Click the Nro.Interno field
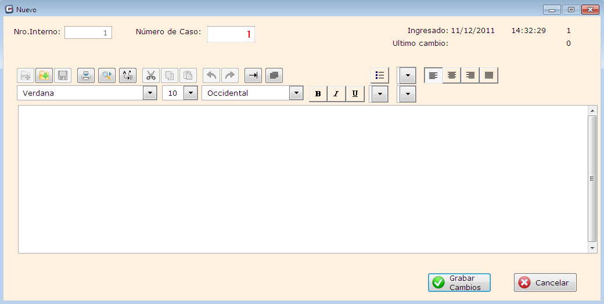This screenshot has width=604, height=304. 88,32
